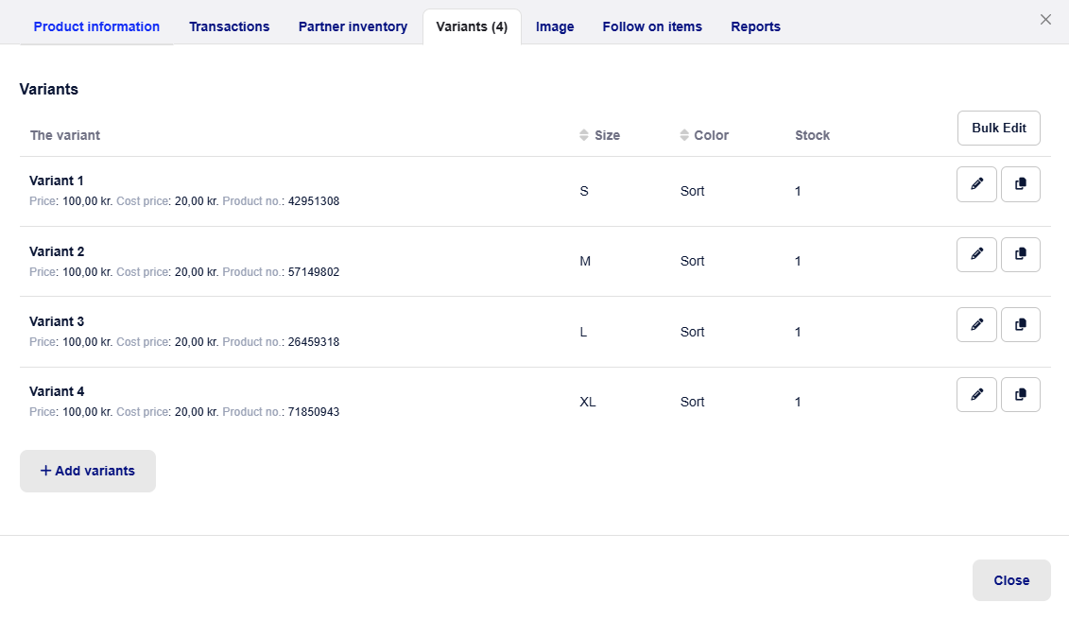
Task: Click stock value of Variant 2
Action: pyautogui.click(x=798, y=261)
